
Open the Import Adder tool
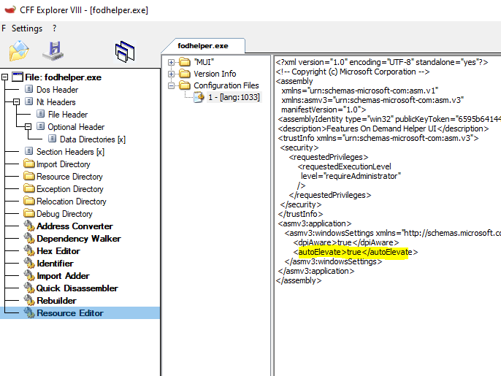pyautogui.click(x=63, y=276)
